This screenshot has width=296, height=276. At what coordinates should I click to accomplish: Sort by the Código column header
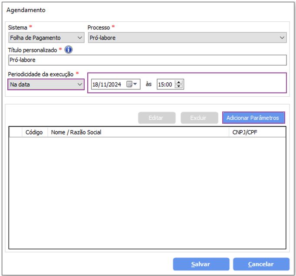point(35,132)
